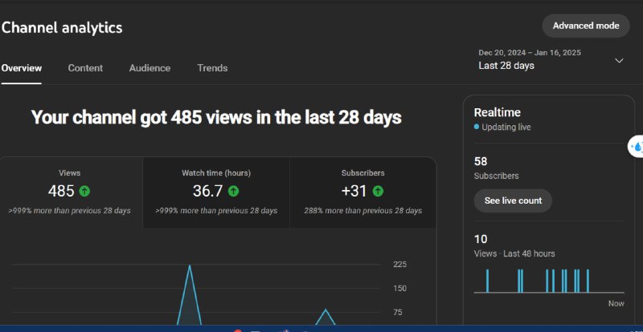Expand the date range chevron
Viewport: 643px width, 332px height.
coord(619,61)
